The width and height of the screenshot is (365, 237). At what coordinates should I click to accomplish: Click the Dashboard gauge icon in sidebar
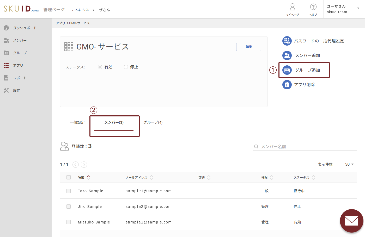[x=6, y=28]
